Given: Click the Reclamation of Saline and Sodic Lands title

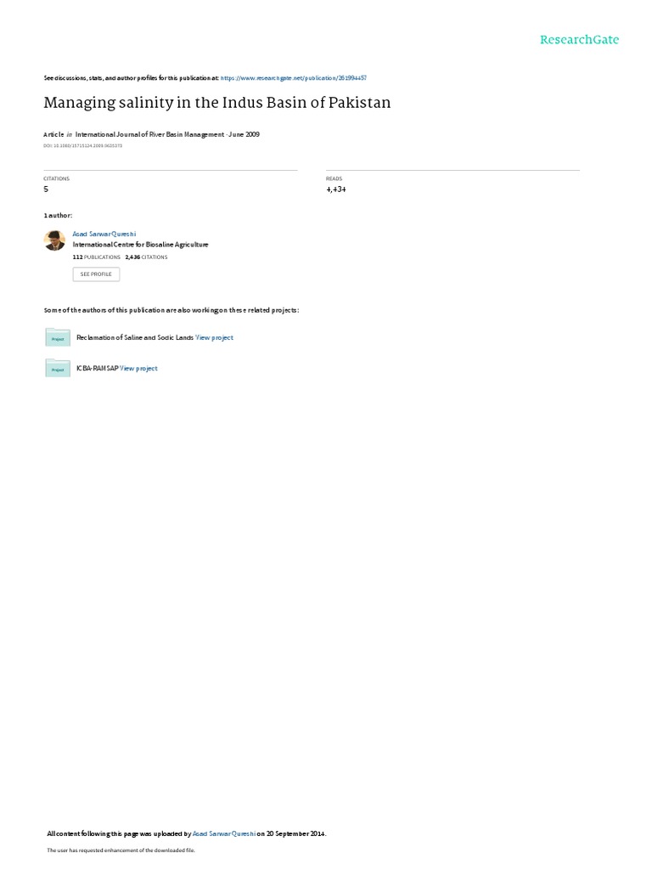Looking at the screenshot, I should tap(135, 337).
